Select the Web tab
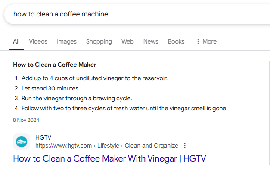 click(x=127, y=41)
